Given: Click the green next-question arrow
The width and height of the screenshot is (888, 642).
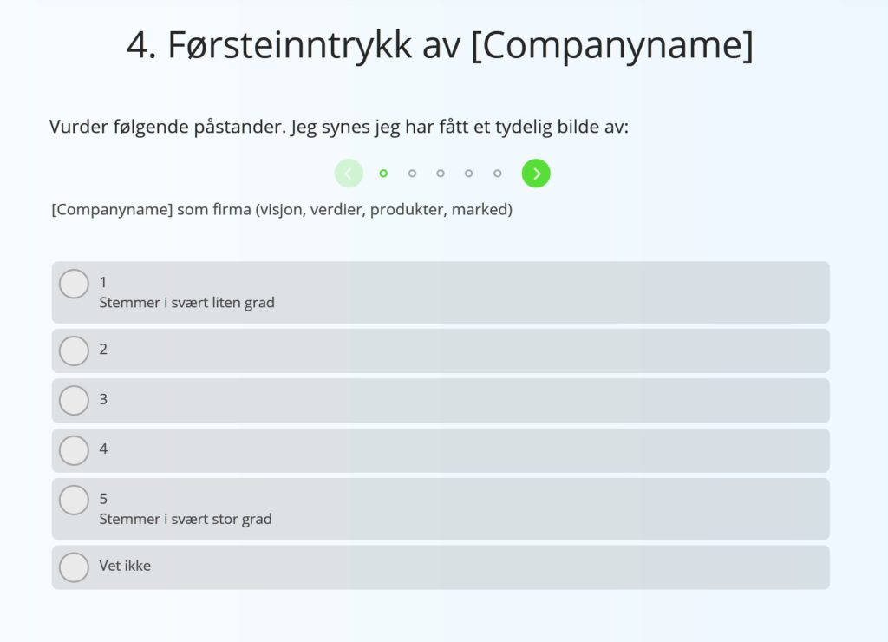Looking at the screenshot, I should tap(536, 173).
